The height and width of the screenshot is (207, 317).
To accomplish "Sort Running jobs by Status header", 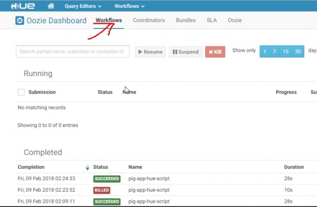I will pos(105,92).
